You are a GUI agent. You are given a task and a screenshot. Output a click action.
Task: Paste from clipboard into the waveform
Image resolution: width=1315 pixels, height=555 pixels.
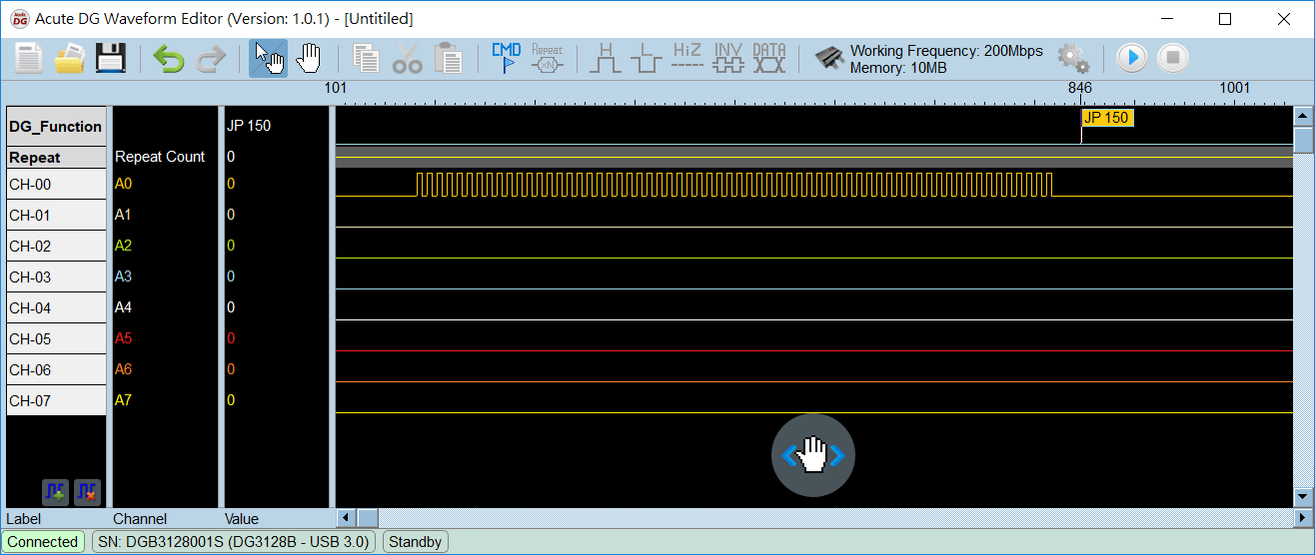pos(449,59)
